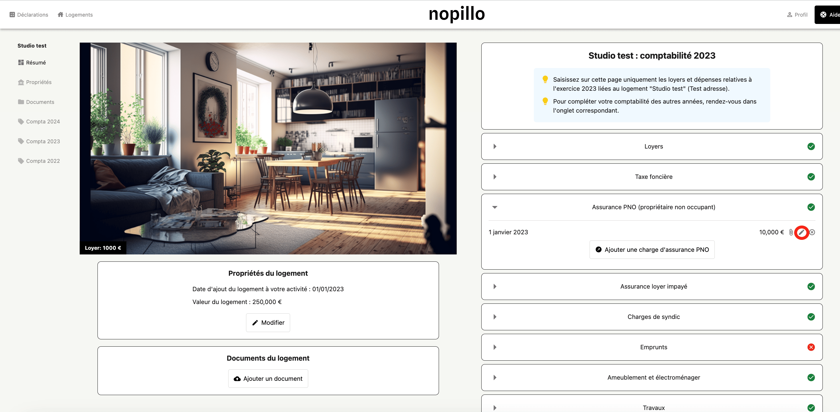Click Ajouter un document button
840x412 pixels.
(268, 378)
